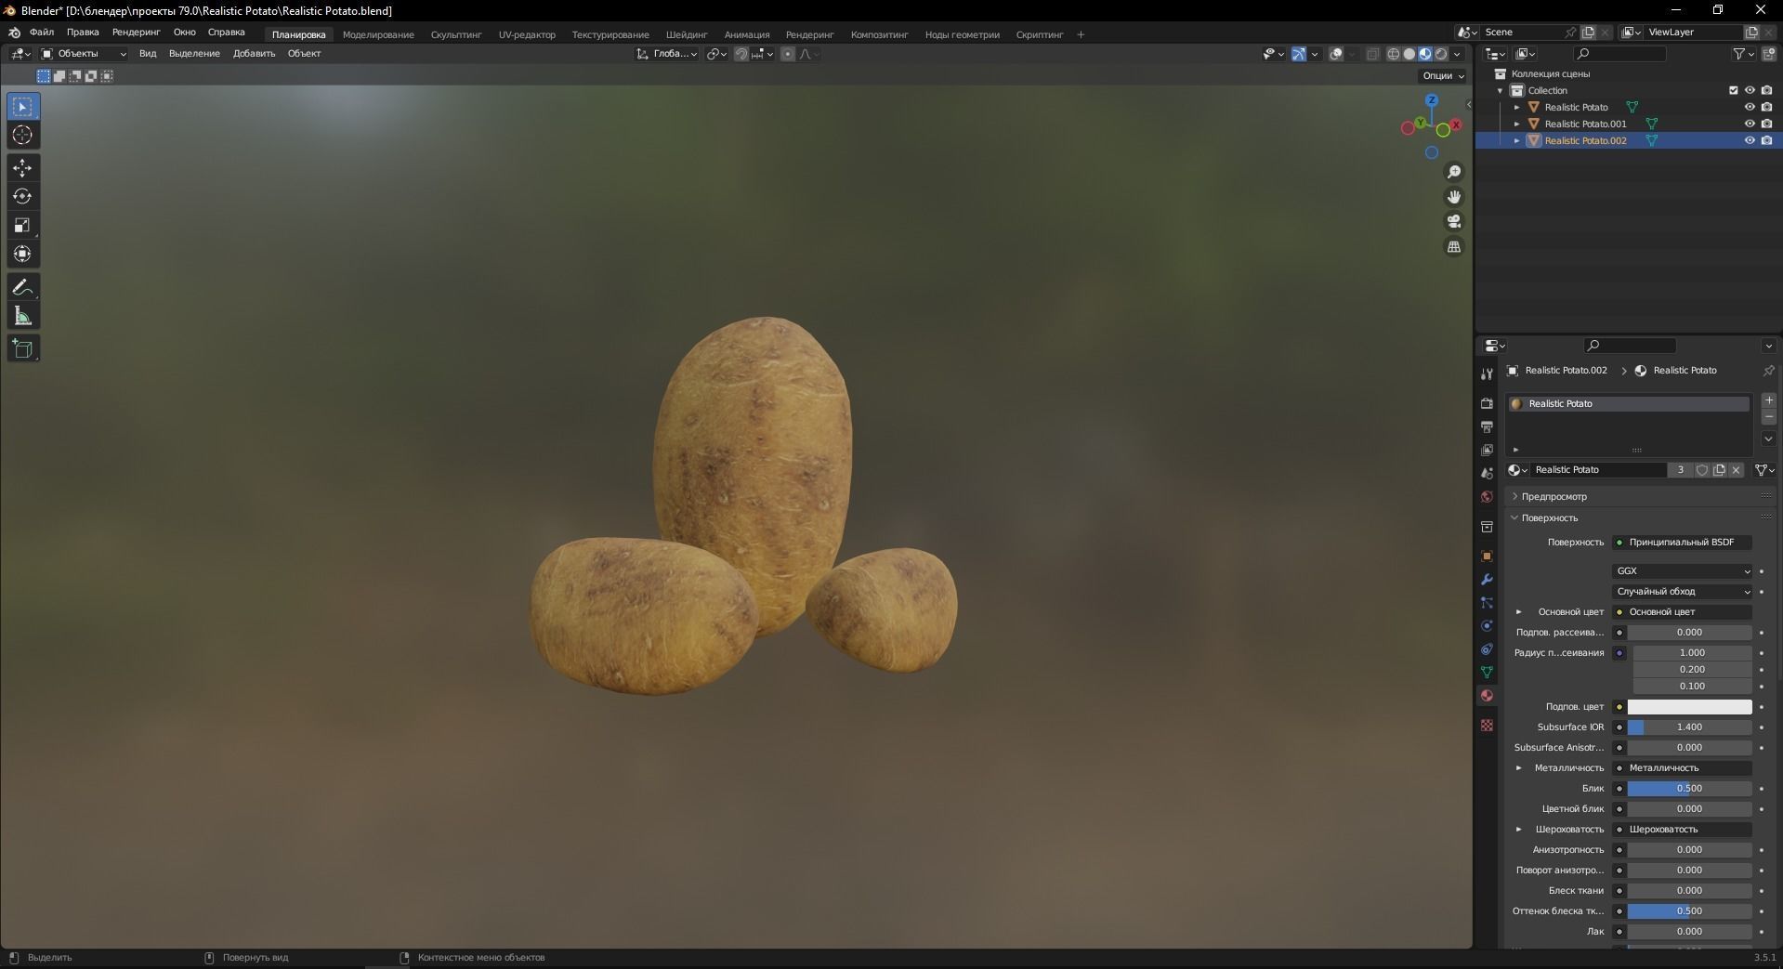
Task: Click the Принципиальный BSDF surface button
Action: [1683, 542]
